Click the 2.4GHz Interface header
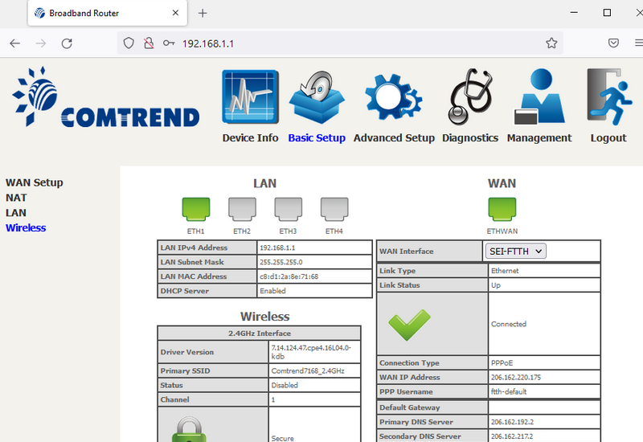The image size is (643, 442). coord(259,334)
